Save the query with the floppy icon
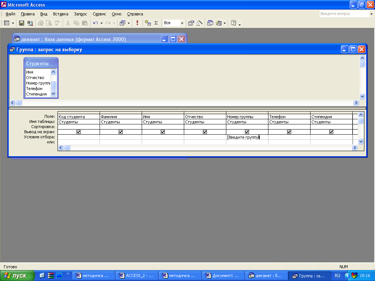 tap(22, 23)
